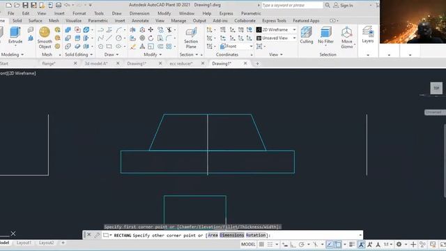
Task: Click the Fillet edge modify icon
Action: (x=169, y=38)
